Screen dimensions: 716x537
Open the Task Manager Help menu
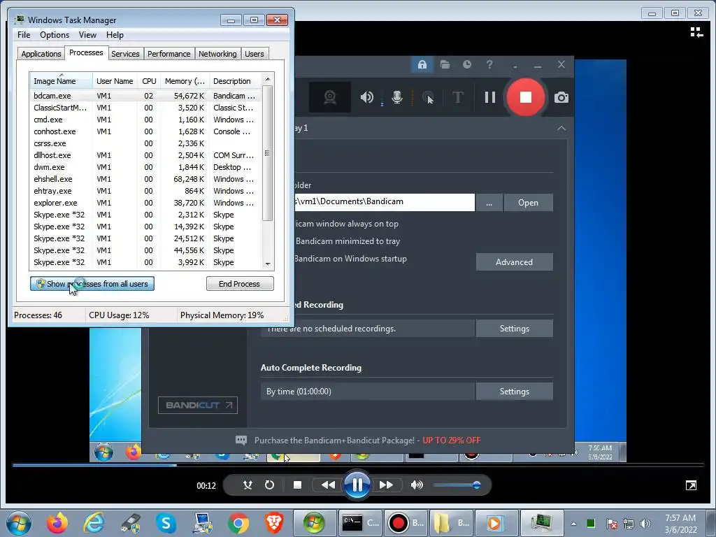tap(115, 35)
